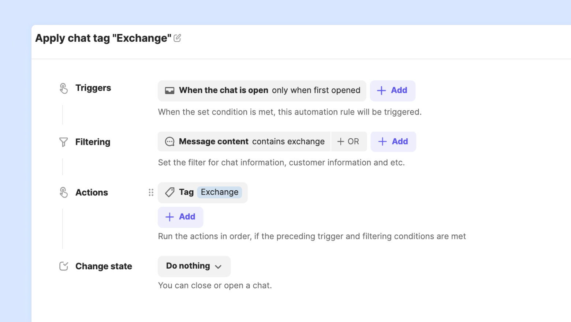Click the pencil edit icon beside rule title
Screen dimensions: 571x322
tap(178, 38)
